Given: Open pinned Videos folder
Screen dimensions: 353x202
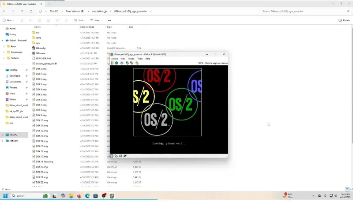Looking at the screenshot, I should coord(12,99).
